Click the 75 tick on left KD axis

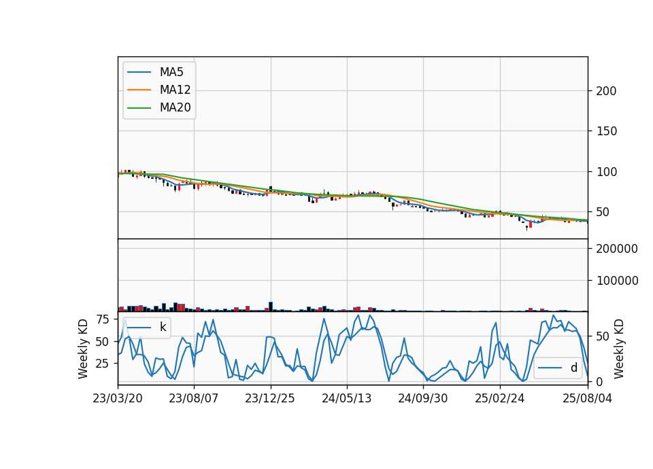click(x=103, y=319)
